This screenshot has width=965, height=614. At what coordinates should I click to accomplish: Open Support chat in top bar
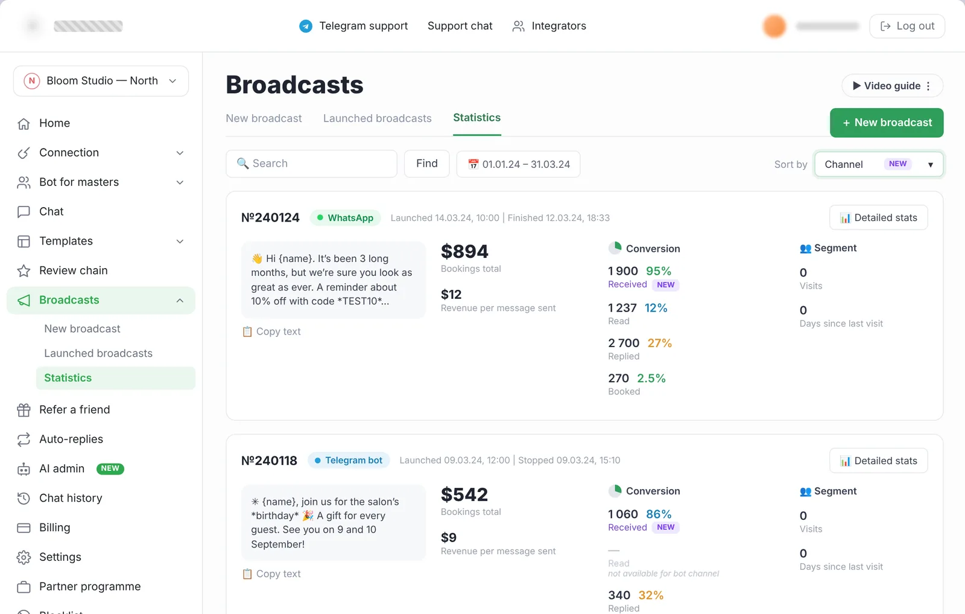460,26
